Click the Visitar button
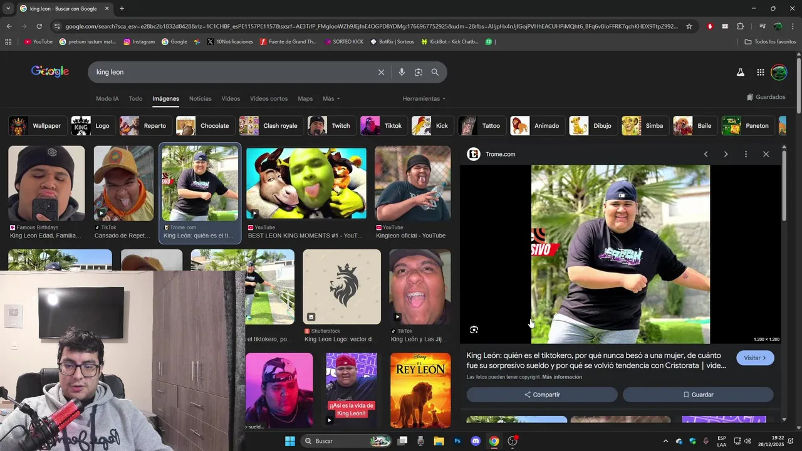The height and width of the screenshot is (451, 802). [755, 358]
